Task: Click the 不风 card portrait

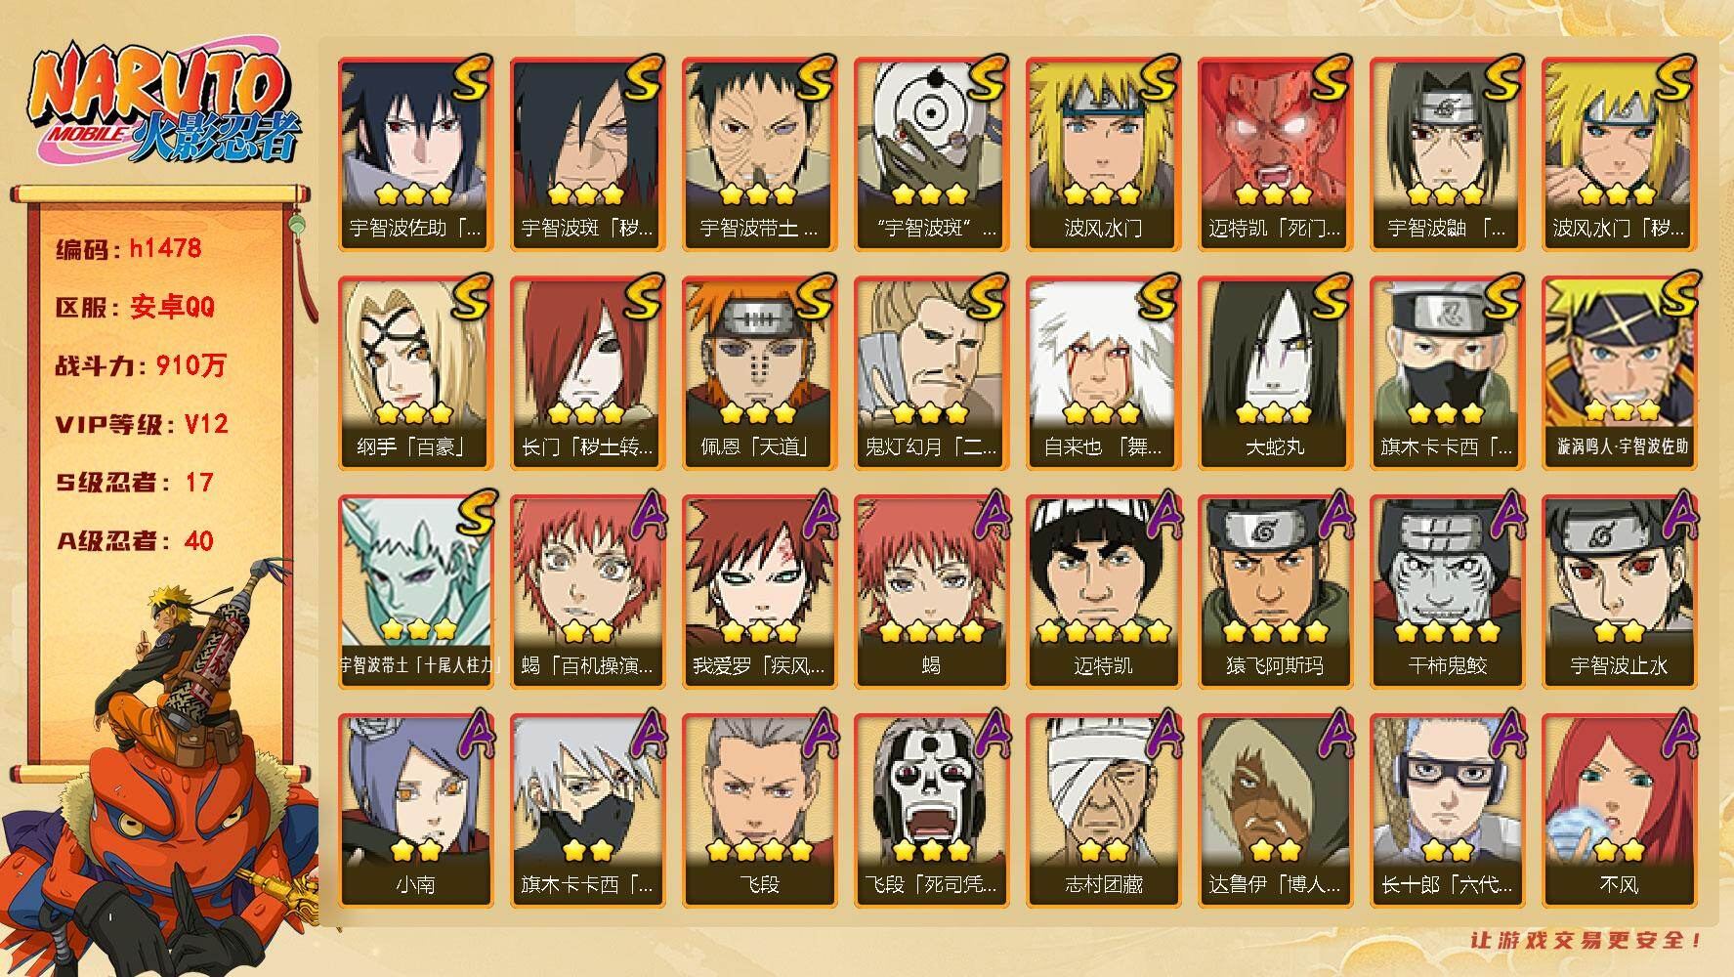Action: [x=1619, y=811]
